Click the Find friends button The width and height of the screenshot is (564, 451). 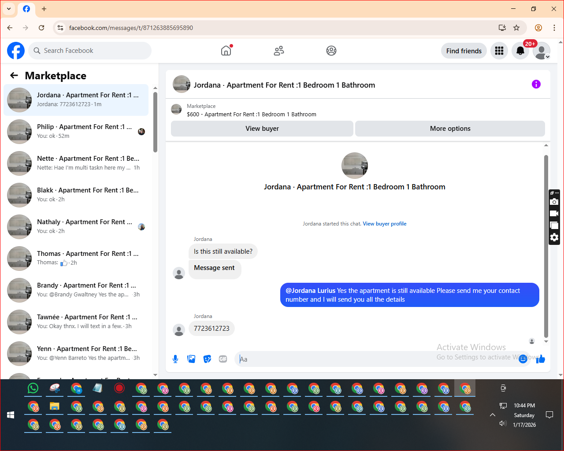click(x=464, y=51)
